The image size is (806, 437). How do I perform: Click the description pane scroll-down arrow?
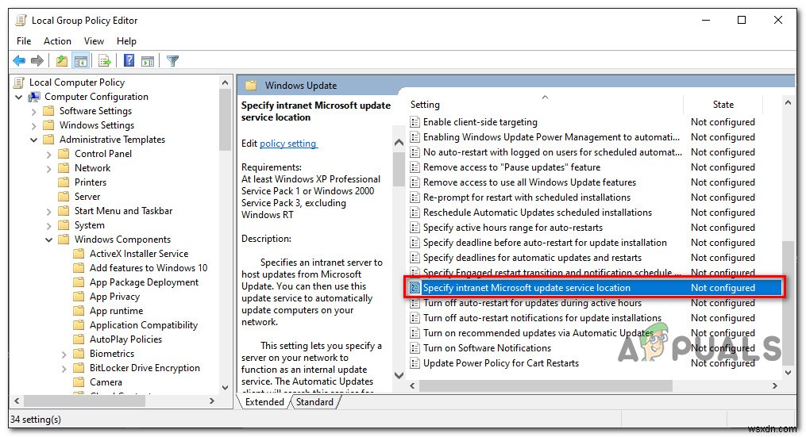(x=399, y=375)
